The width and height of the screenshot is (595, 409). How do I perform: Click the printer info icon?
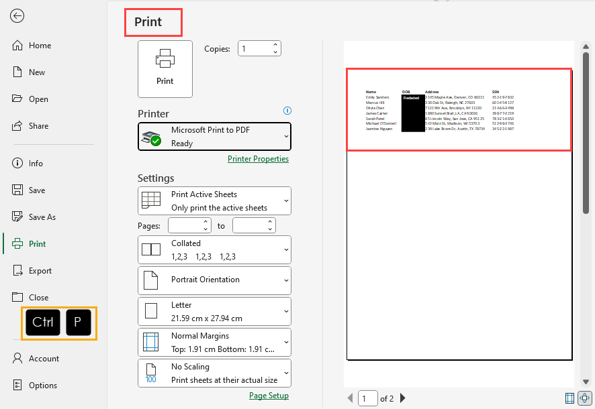pos(287,111)
